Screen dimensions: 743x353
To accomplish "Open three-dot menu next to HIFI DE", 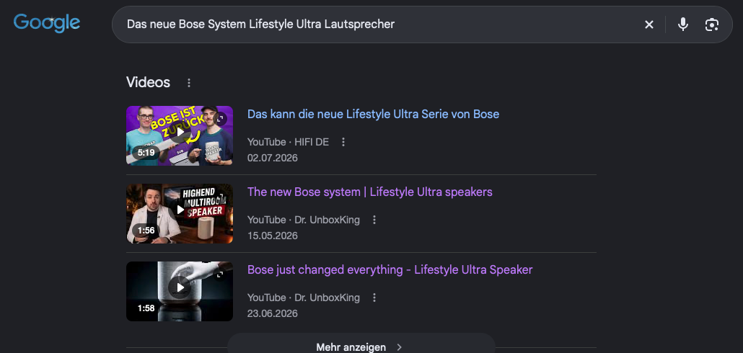I will click(343, 142).
